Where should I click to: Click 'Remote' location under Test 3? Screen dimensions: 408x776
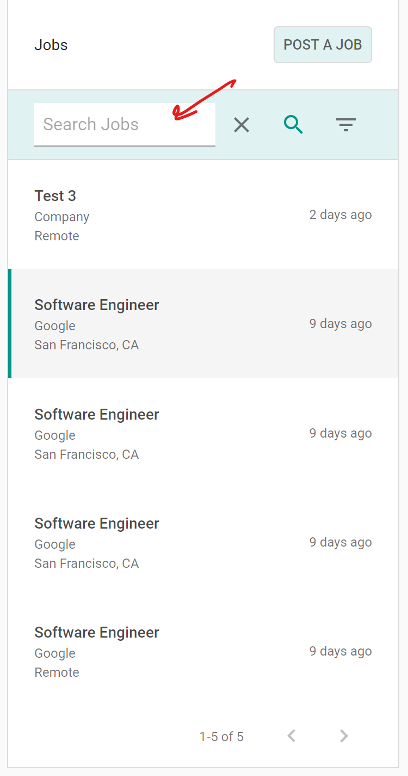point(57,236)
